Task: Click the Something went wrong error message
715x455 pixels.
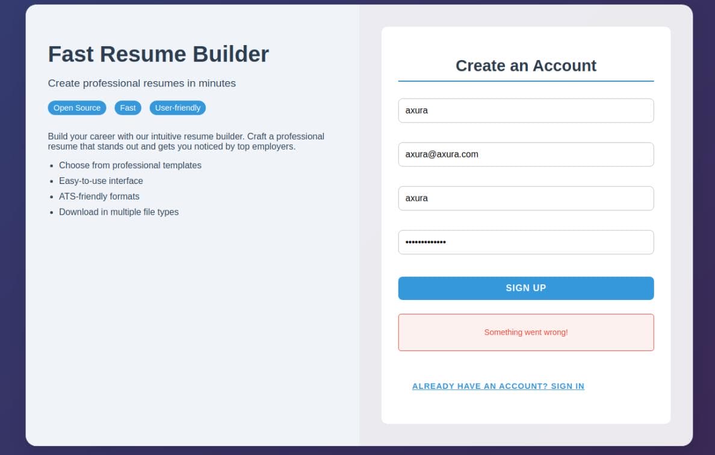Action: click(526, 332)
